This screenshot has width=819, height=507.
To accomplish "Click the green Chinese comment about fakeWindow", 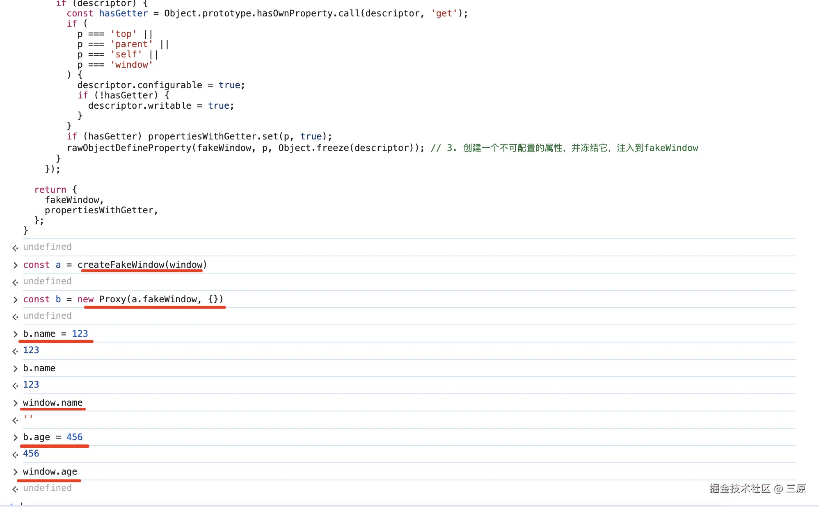I will coord(564,148).
